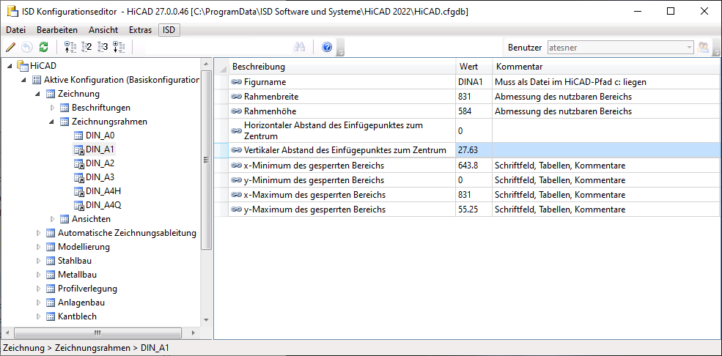
Task: Expand the Modellierung node
Action: (38, 247)
